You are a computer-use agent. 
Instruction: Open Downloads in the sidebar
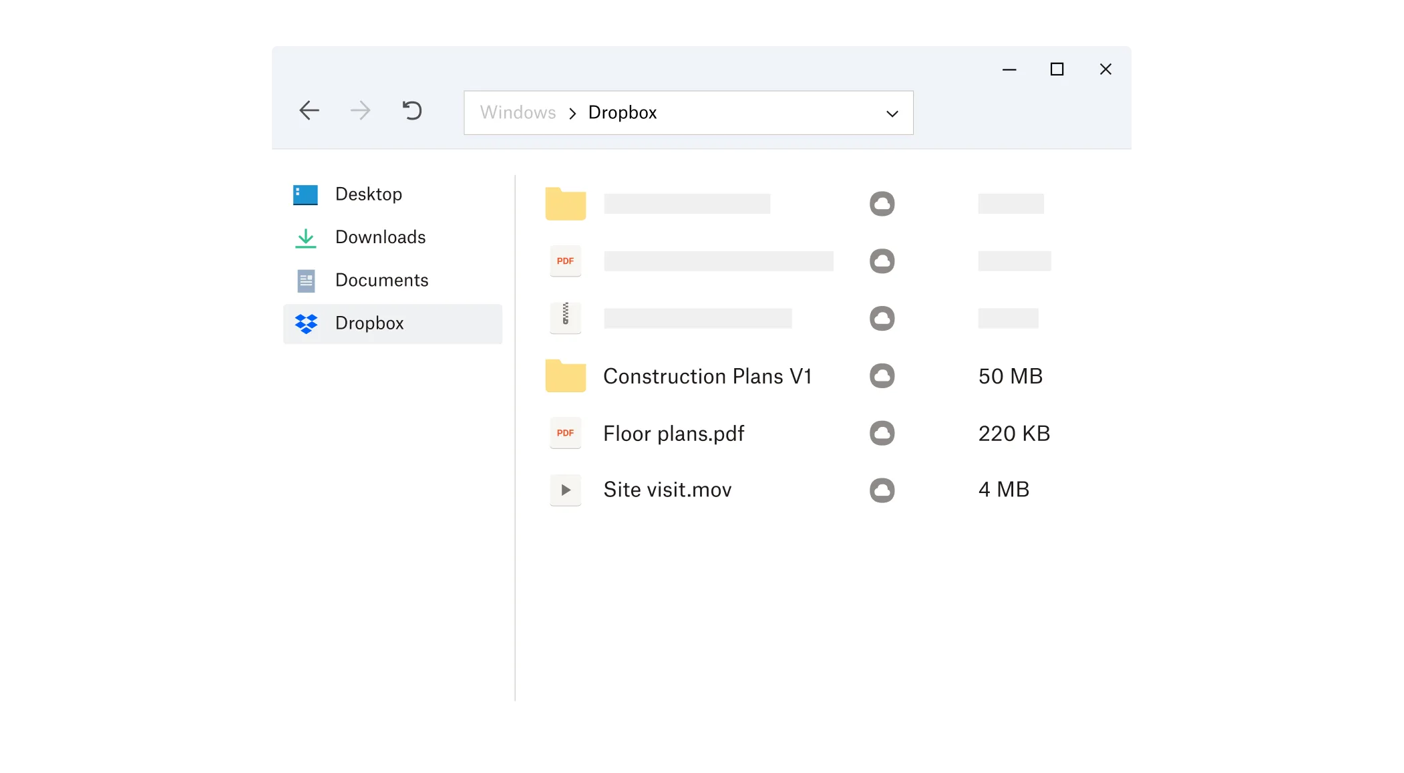click(380, 237)
